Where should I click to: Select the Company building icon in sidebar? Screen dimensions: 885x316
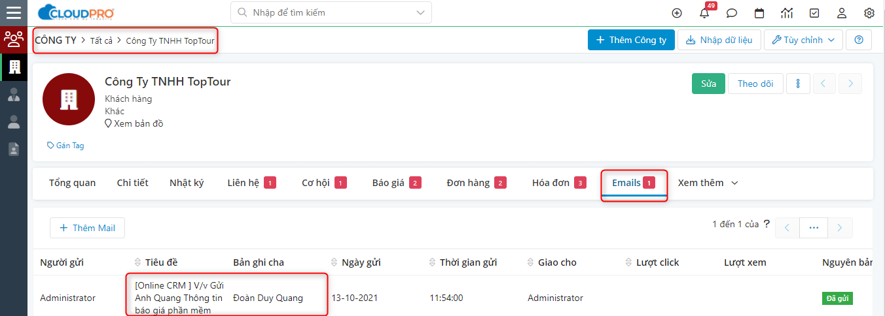[x=14, y=67]
